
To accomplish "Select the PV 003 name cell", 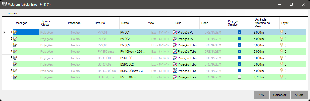I will (x=133, y=45).
